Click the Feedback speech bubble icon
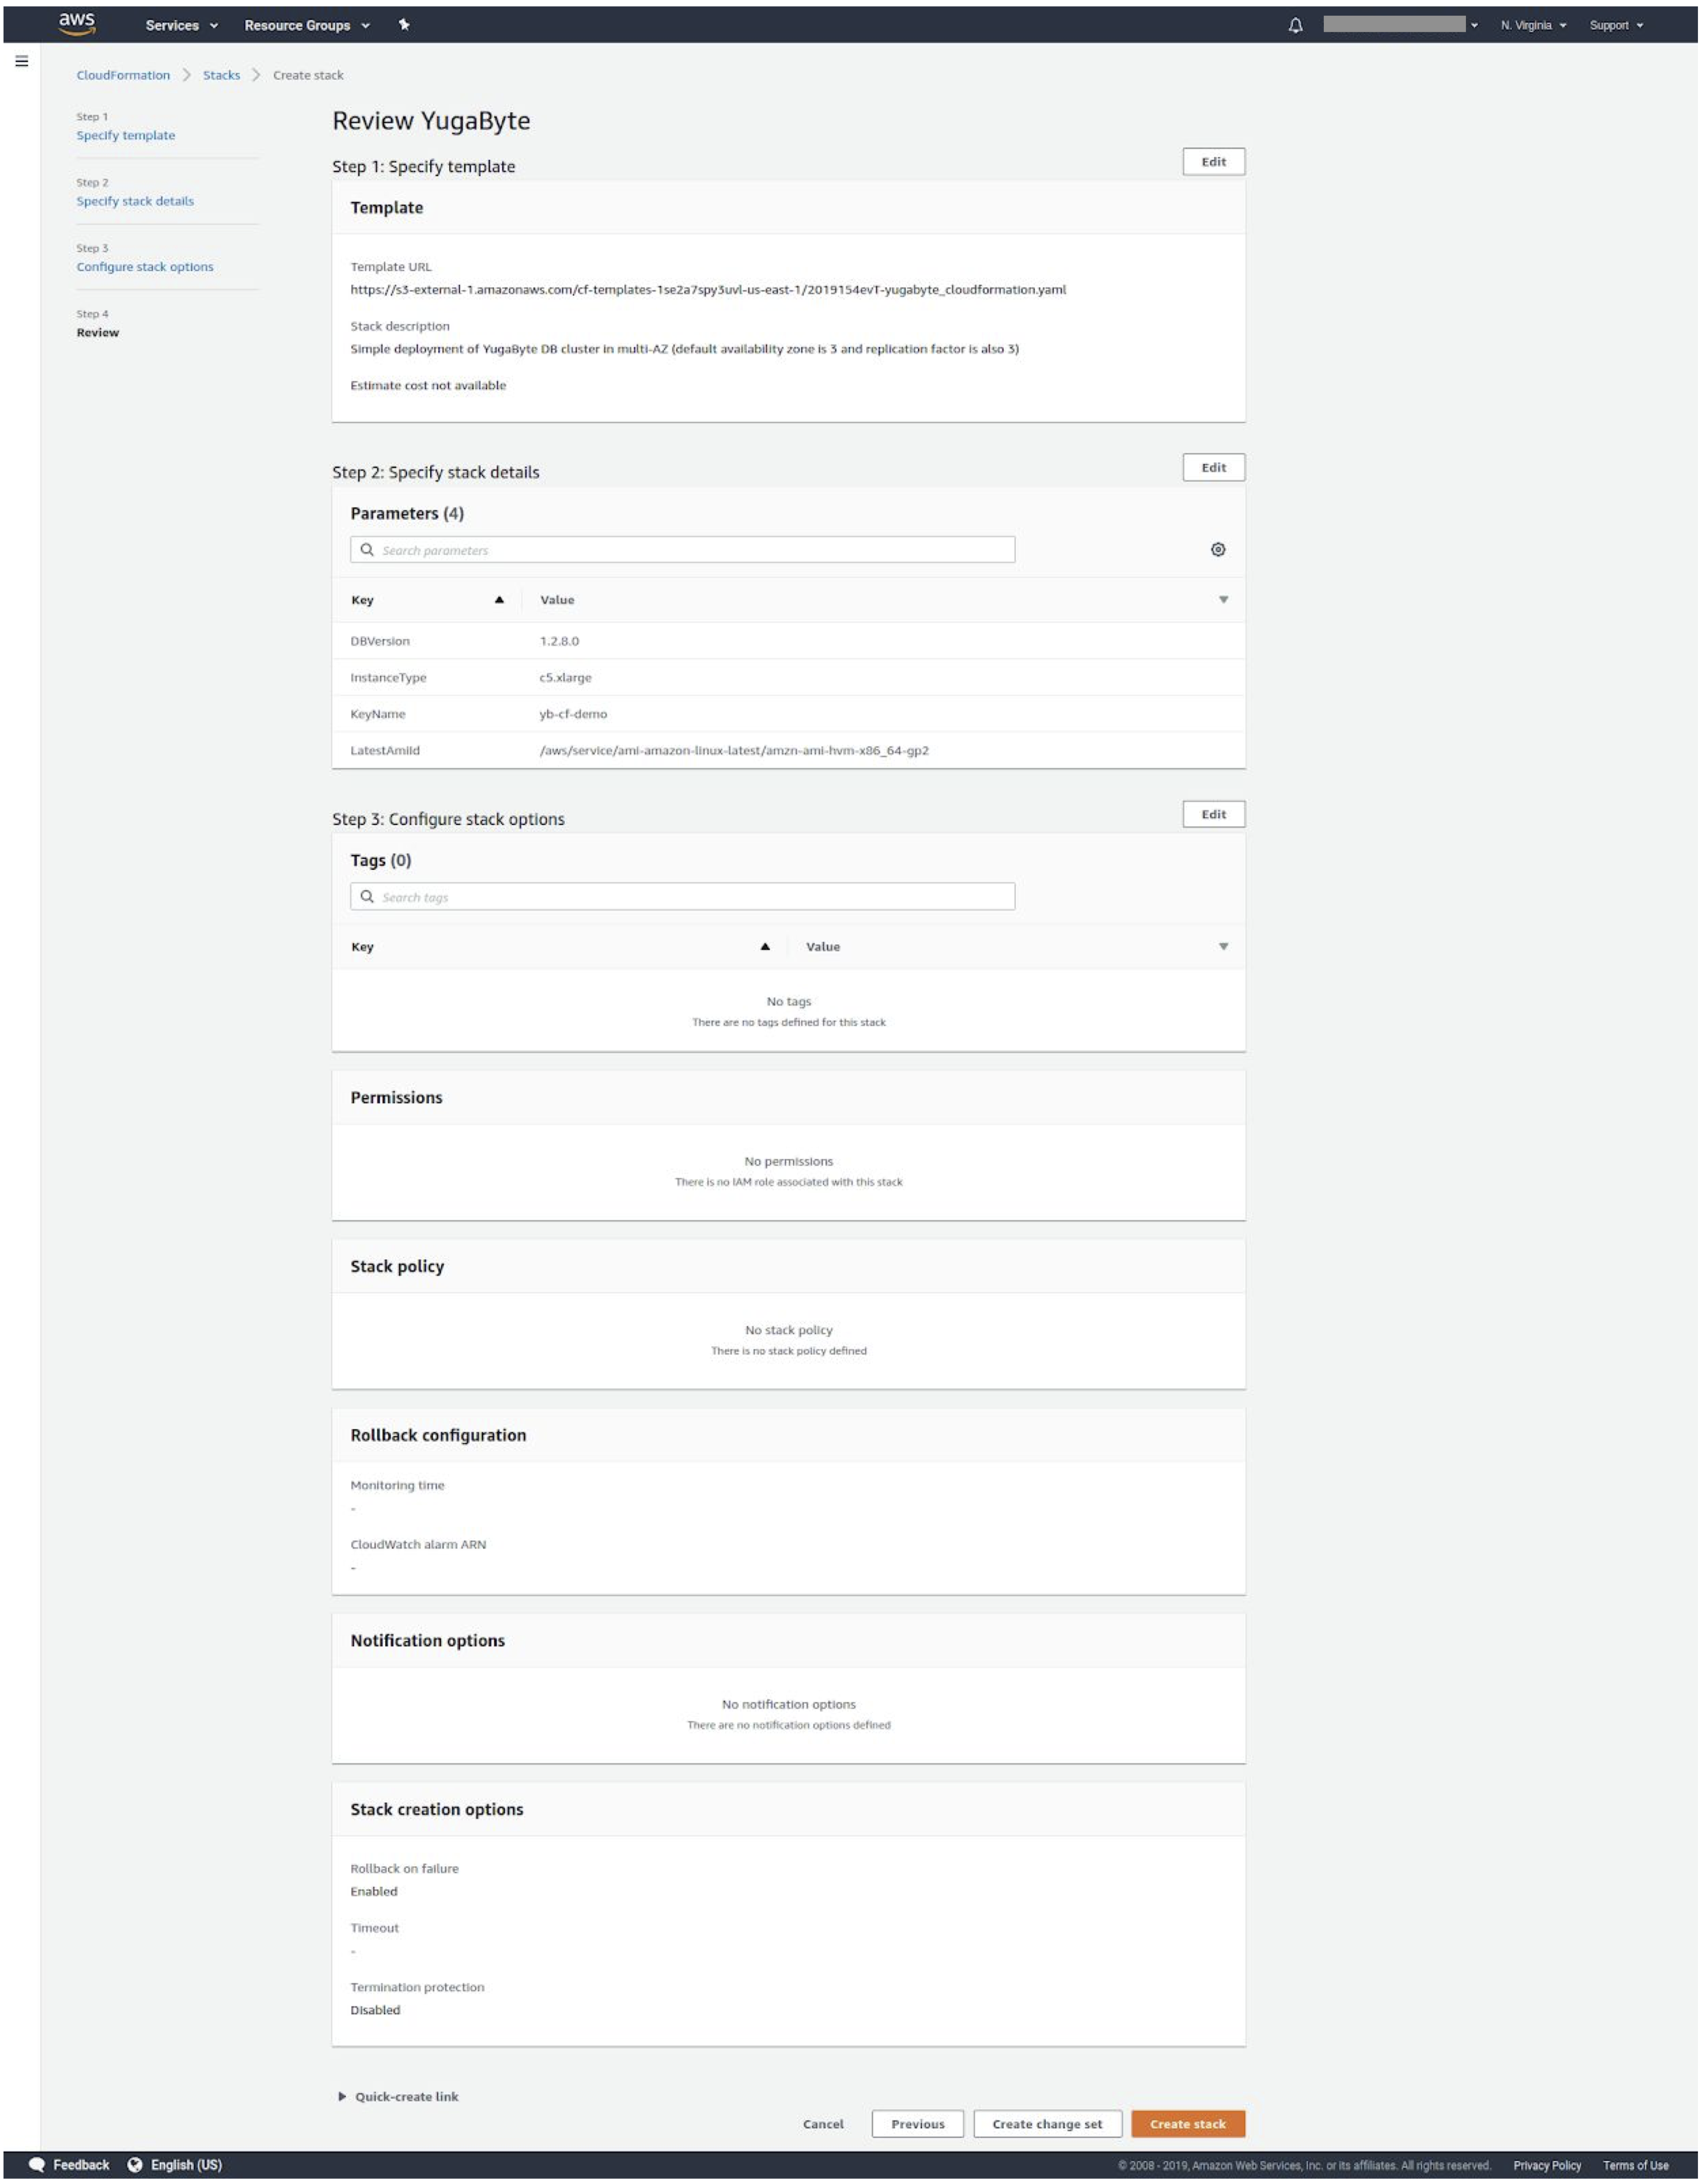 point(37,2164)
